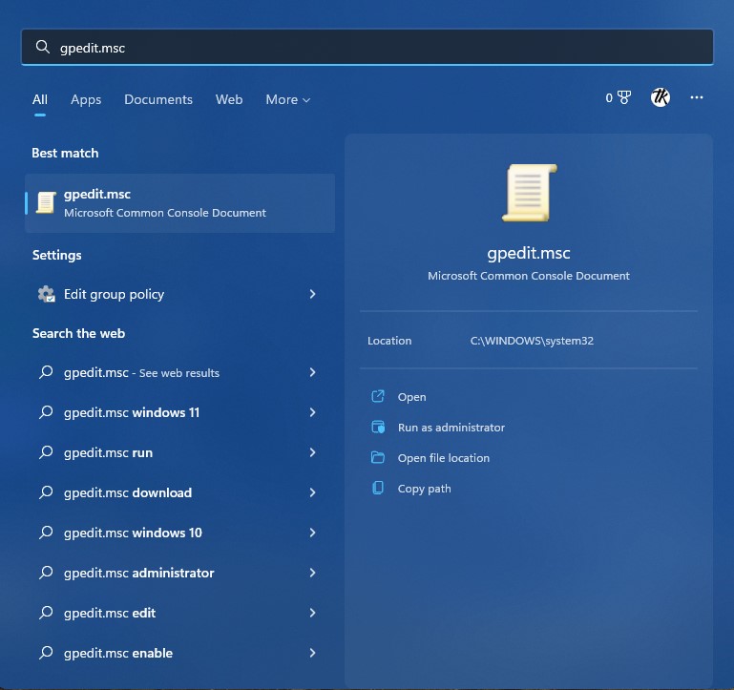Expand chevron for 'See web results' row
Screen dimensions: 734x690
[x=312, y=372]
